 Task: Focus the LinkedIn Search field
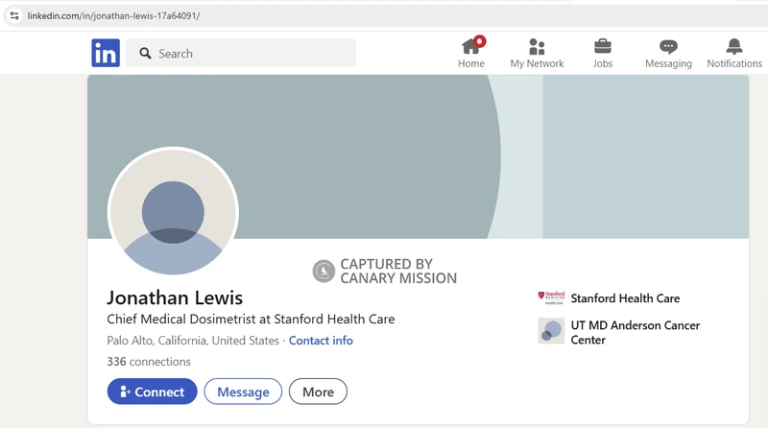point(241,53)
